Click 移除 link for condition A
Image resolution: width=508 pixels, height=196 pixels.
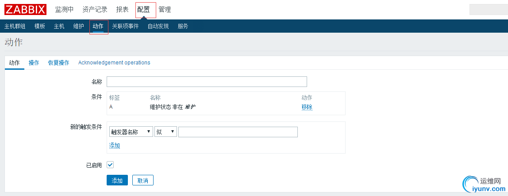click(x=307, y=107)
